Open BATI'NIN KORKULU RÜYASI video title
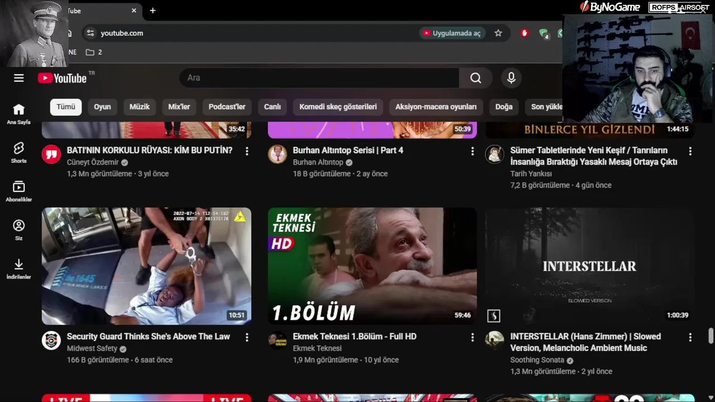715x402 pixels. click(150, 150)
